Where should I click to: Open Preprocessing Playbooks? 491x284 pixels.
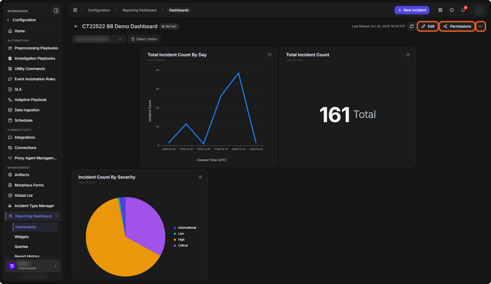click(33, 48)
